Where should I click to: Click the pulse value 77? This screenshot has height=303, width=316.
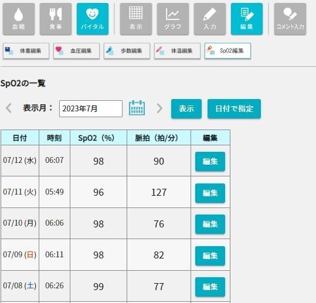click(159, 287)
